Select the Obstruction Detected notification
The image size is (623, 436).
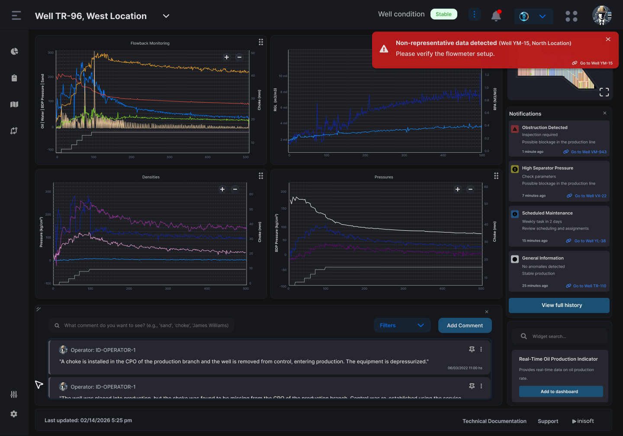559,139
